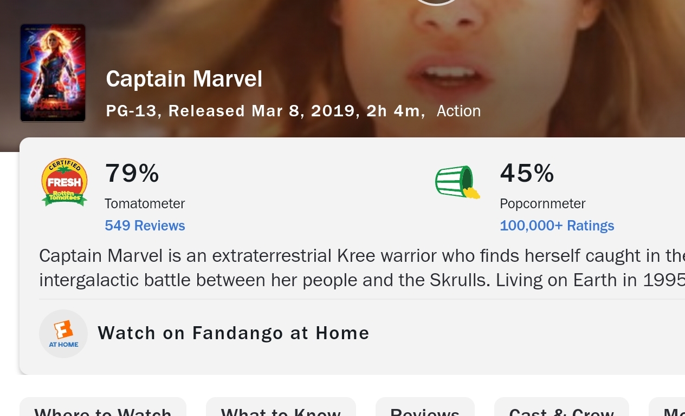This screenshot has width=685, height=416.
Task: Click the spilled popcorn bucket icon
Action: pos(457,182)
